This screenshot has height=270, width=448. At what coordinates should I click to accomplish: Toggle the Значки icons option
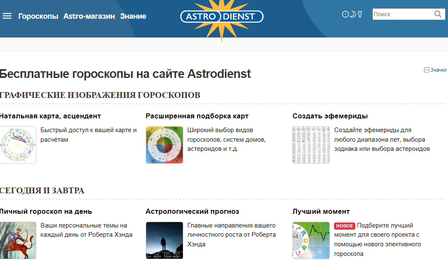tap(435, 70)
